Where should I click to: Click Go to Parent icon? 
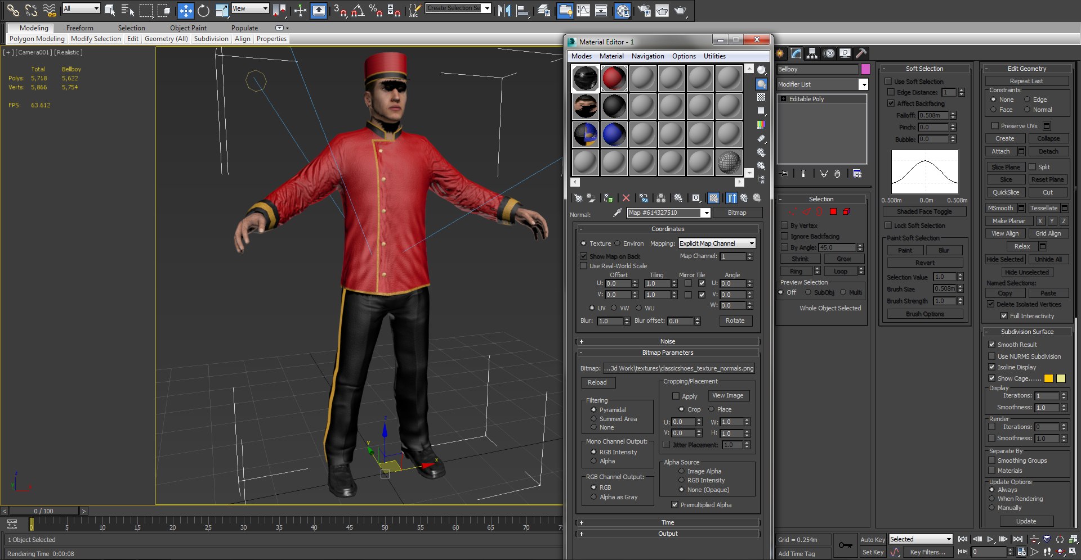[x=744, y=198]
